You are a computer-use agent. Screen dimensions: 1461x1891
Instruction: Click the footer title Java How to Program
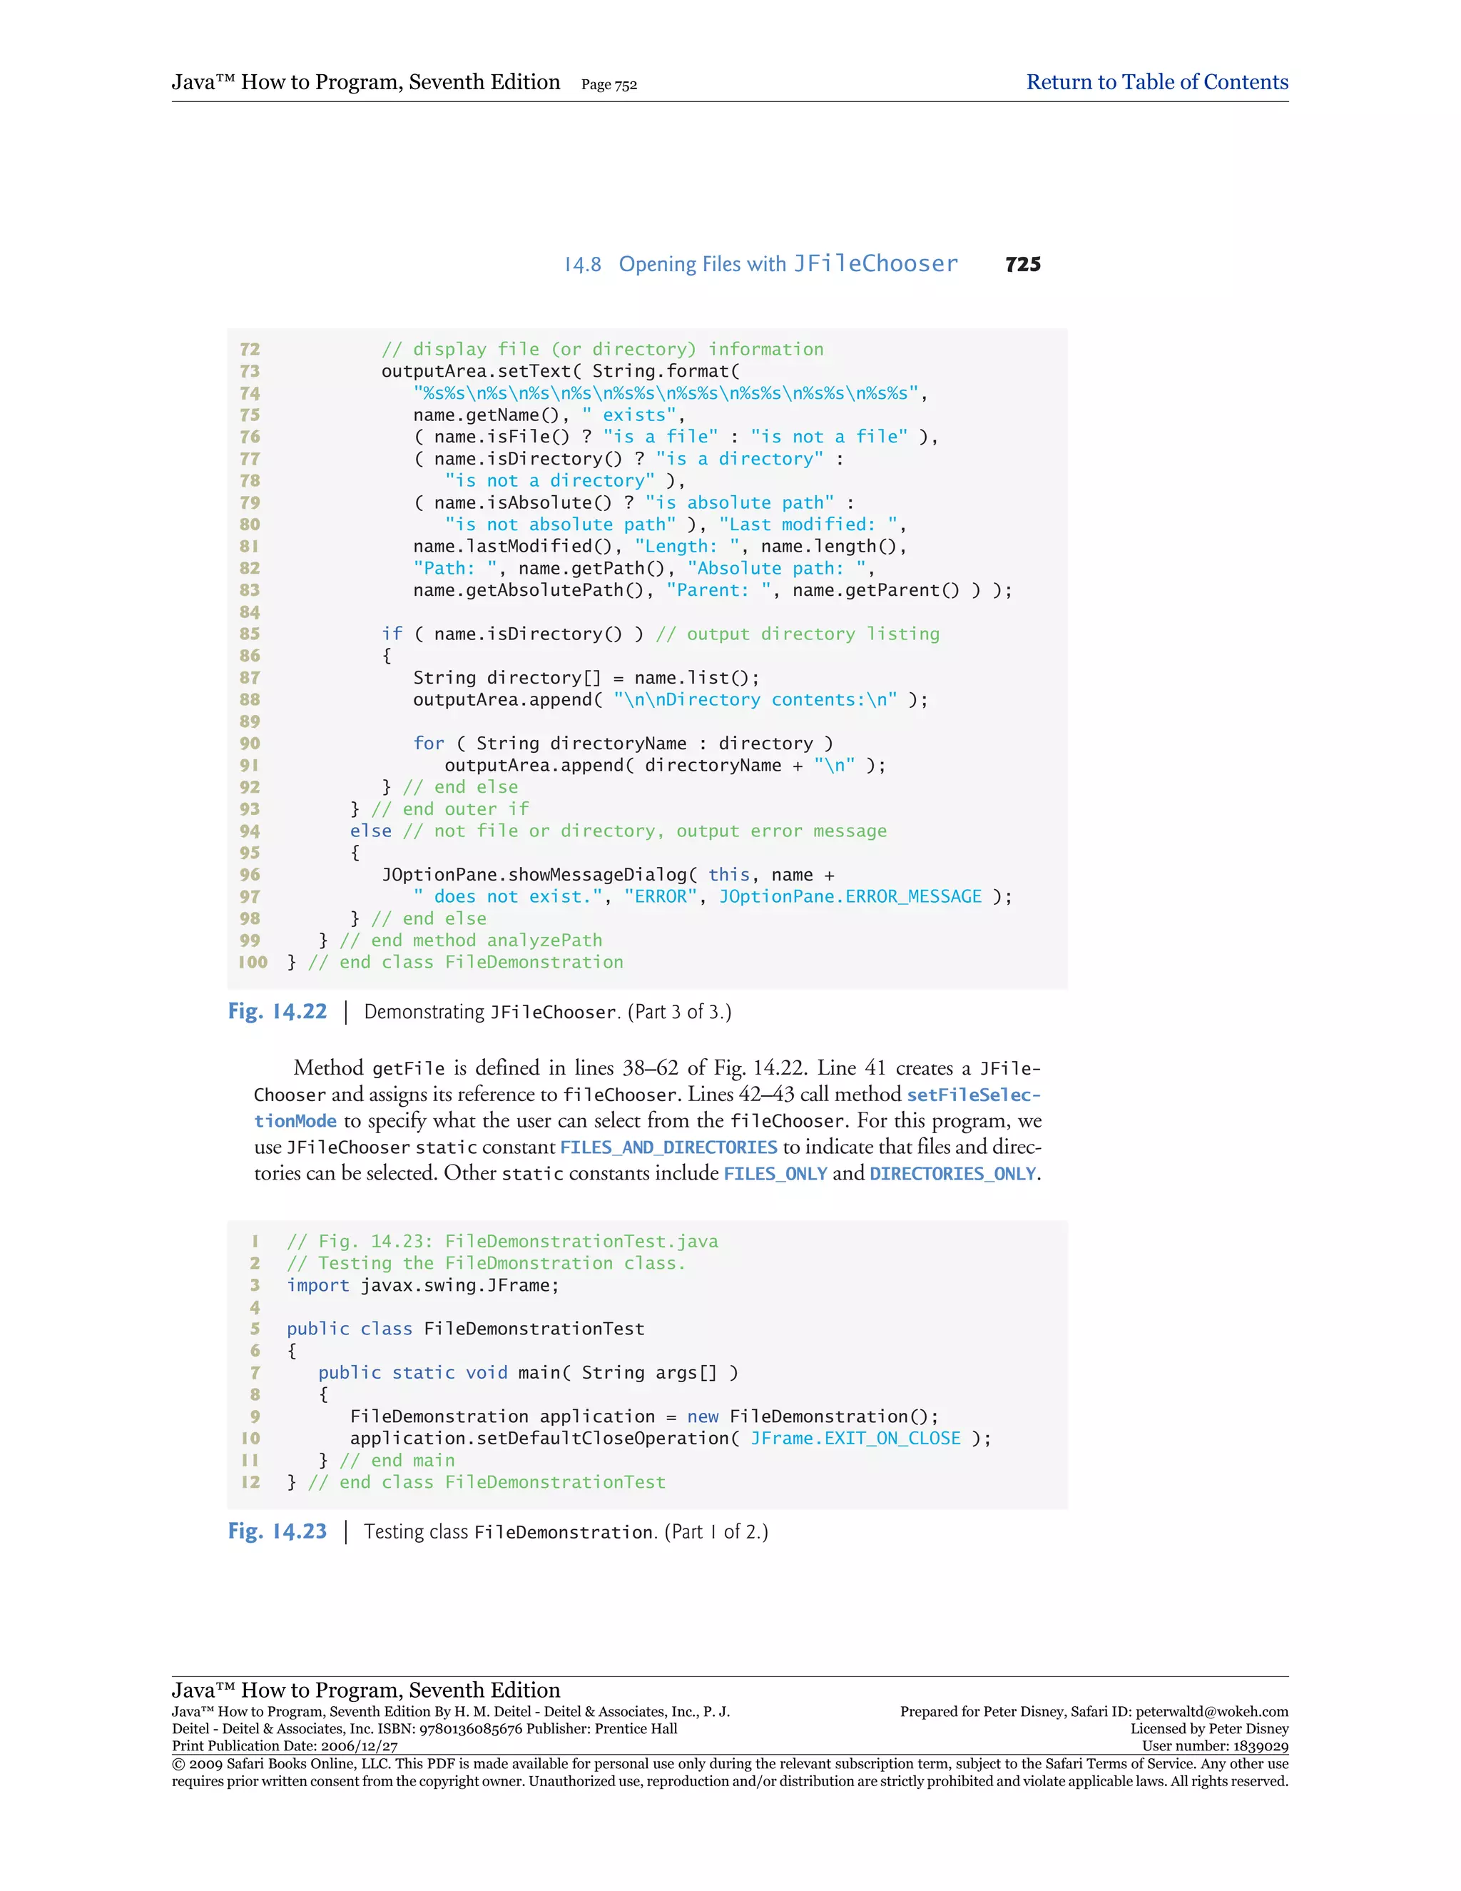[x=365, y=1689]
